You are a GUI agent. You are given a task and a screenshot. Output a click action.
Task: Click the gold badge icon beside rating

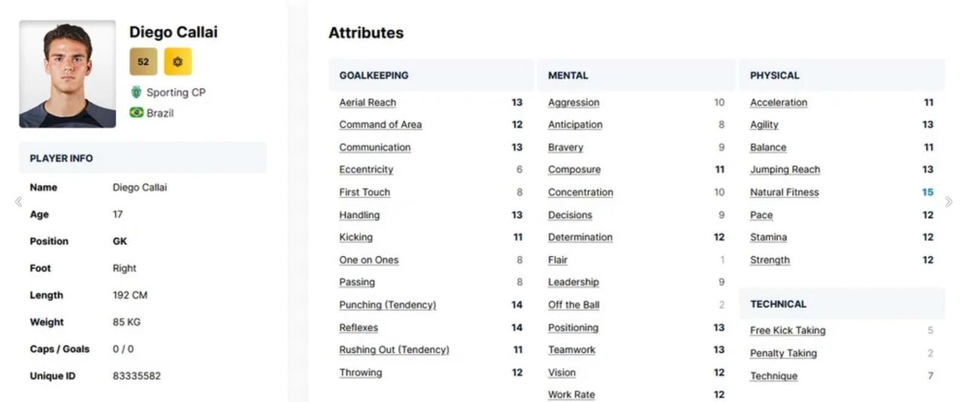coord(178,62)
